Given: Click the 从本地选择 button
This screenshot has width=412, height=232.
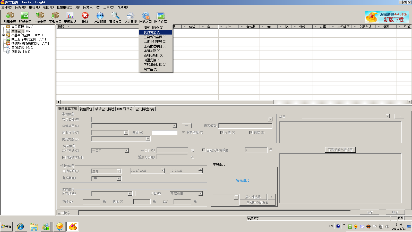Looking at the screenshot, I should pyautogui.click(x=253, y=197).
